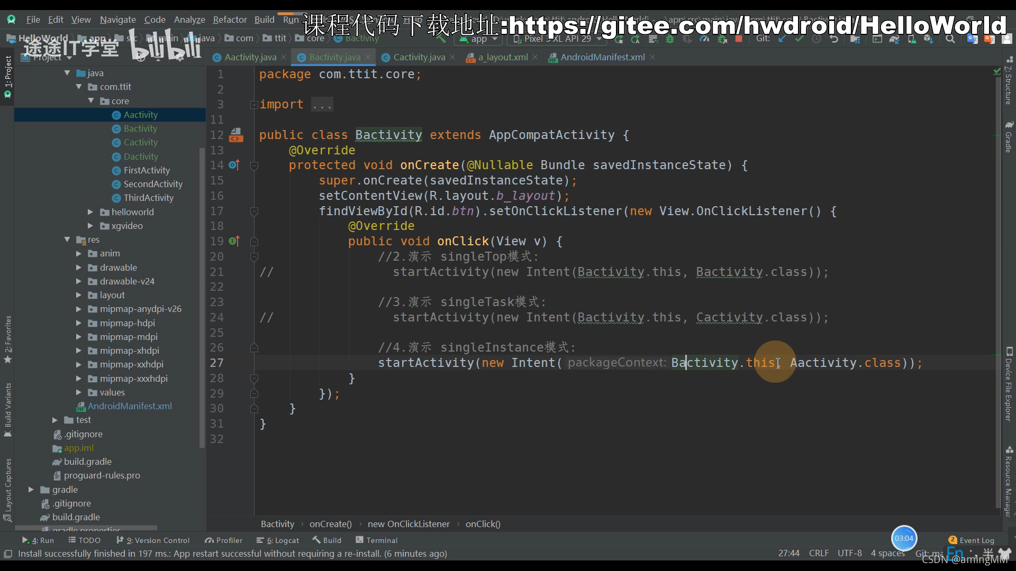
Task: Open the app run configuration dropdown
Action: pyautogui.click(x=479, y=39)
